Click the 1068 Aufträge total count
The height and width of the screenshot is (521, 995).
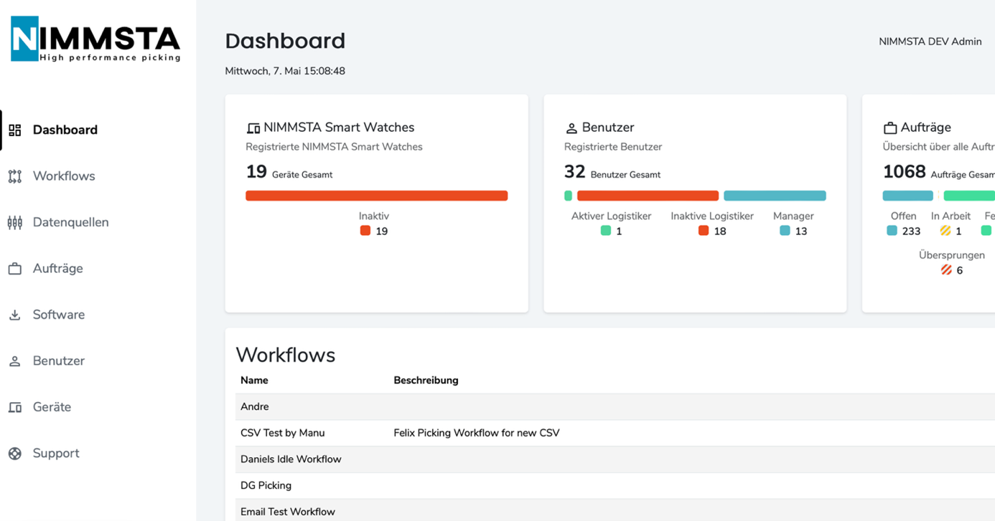pyautogui.click(x=938, y=173)
